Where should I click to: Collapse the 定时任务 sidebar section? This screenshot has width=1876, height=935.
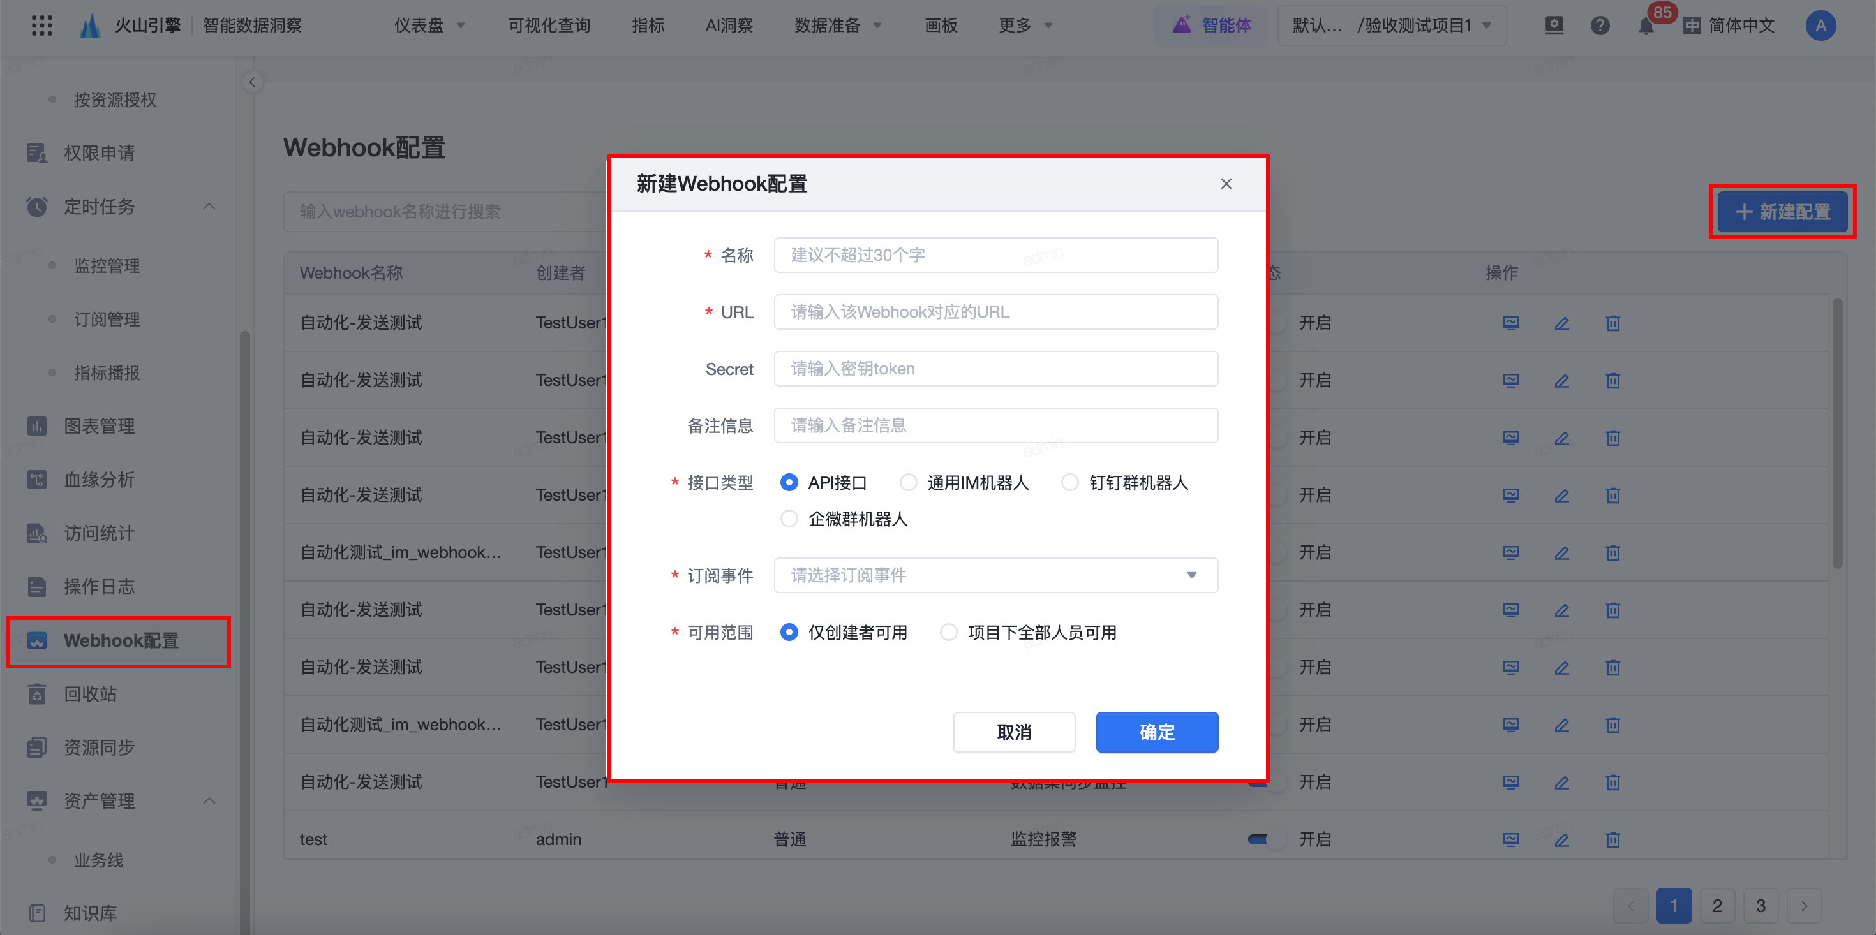[x=209, y=207]
